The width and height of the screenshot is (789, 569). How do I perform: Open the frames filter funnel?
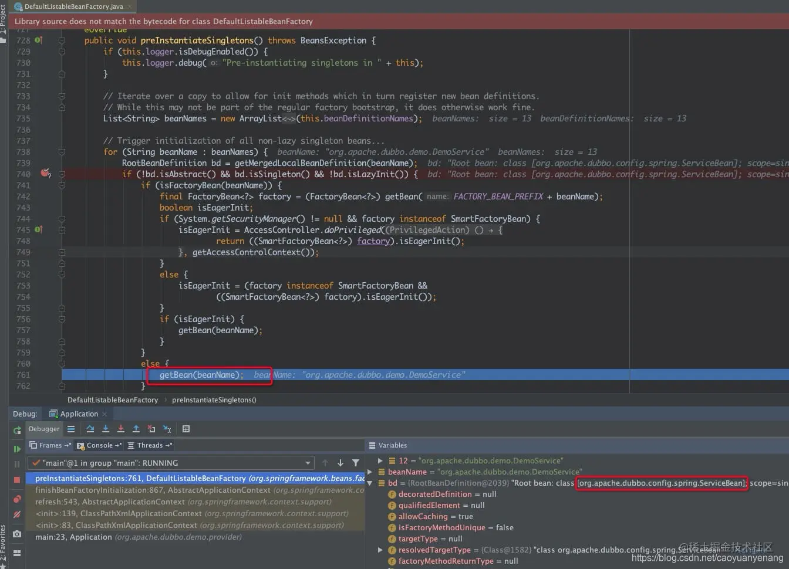click(356, 463)
